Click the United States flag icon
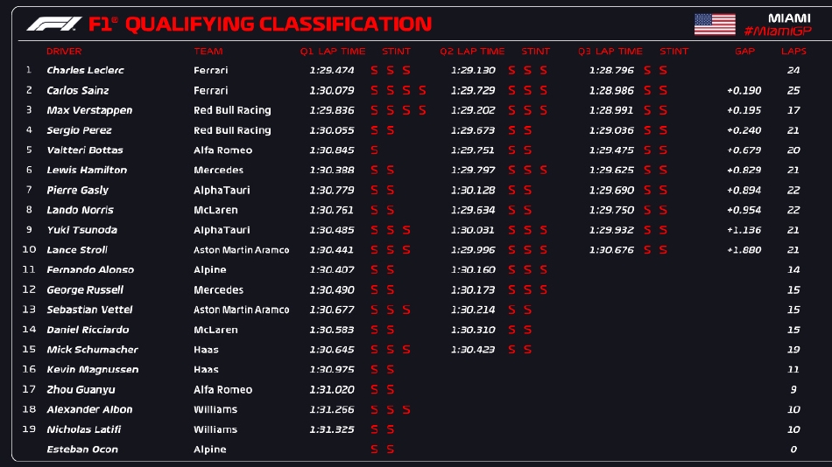Image resolution: width=832 pixels, height=467 pixels. (x=715, y=24)
